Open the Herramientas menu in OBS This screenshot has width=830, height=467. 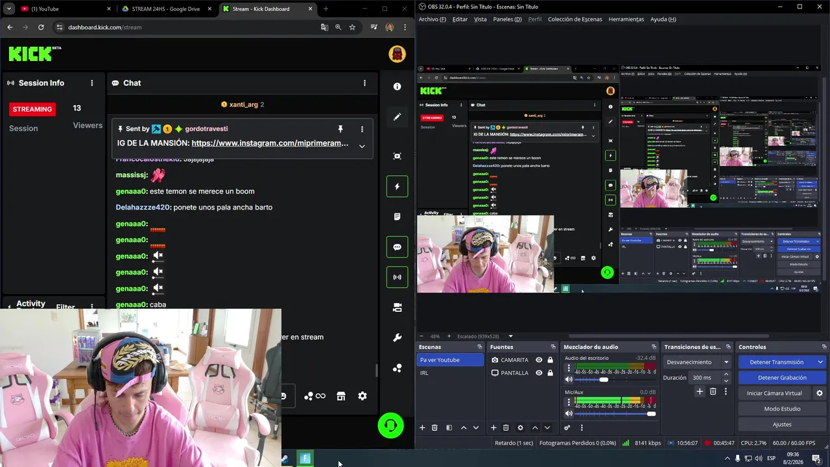[626, 19]
